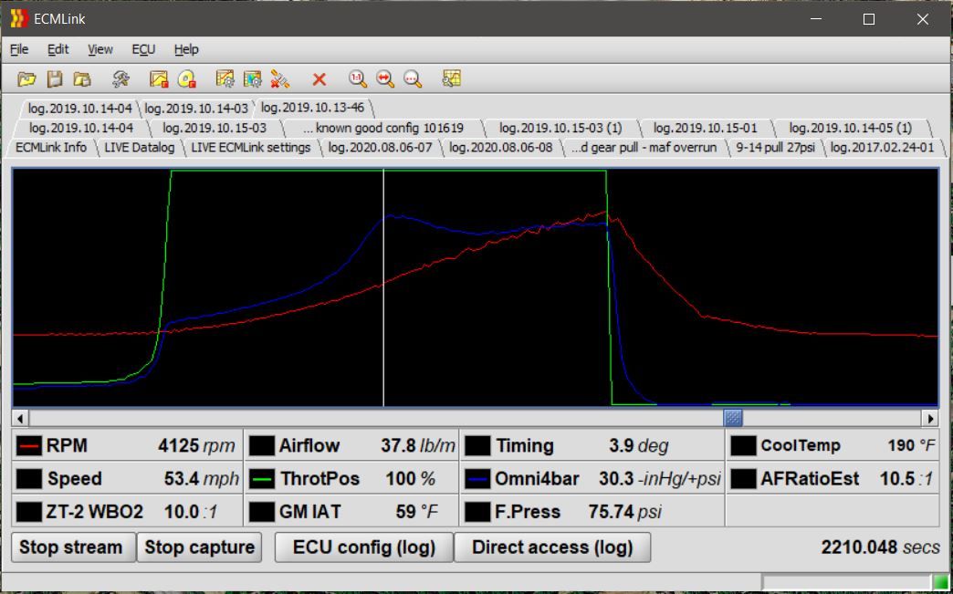This screenshot has height=594, width=953.
Task: Click the green status indicator in the status bar
Action: click(940, 583)
